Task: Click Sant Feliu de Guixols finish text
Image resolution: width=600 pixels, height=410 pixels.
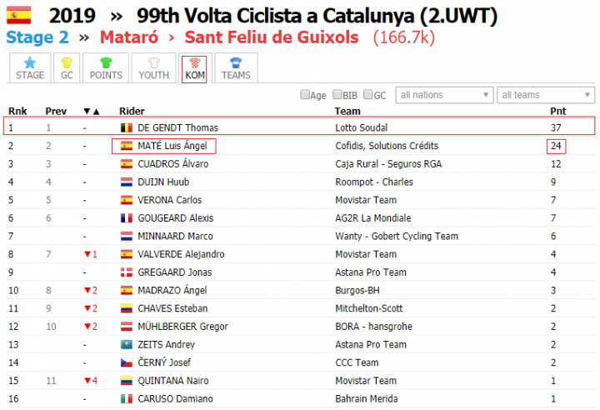Action: tap(272, 37)
